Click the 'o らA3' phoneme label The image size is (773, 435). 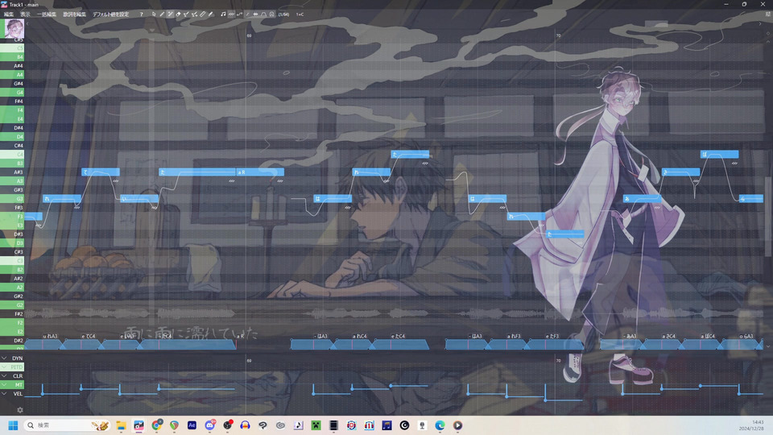[746, 336]
